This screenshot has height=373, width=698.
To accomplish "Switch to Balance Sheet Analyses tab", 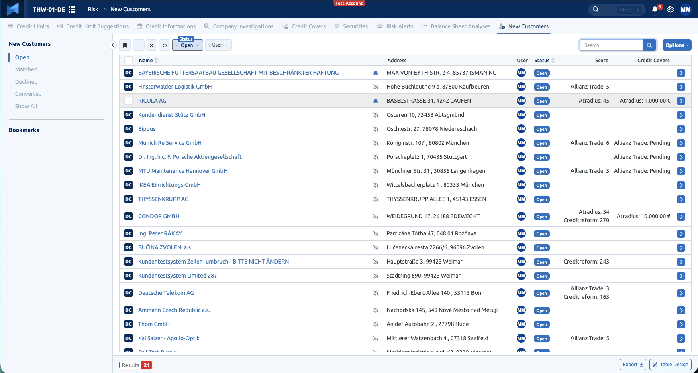I will pyautogui.click(x=456, y=26).
